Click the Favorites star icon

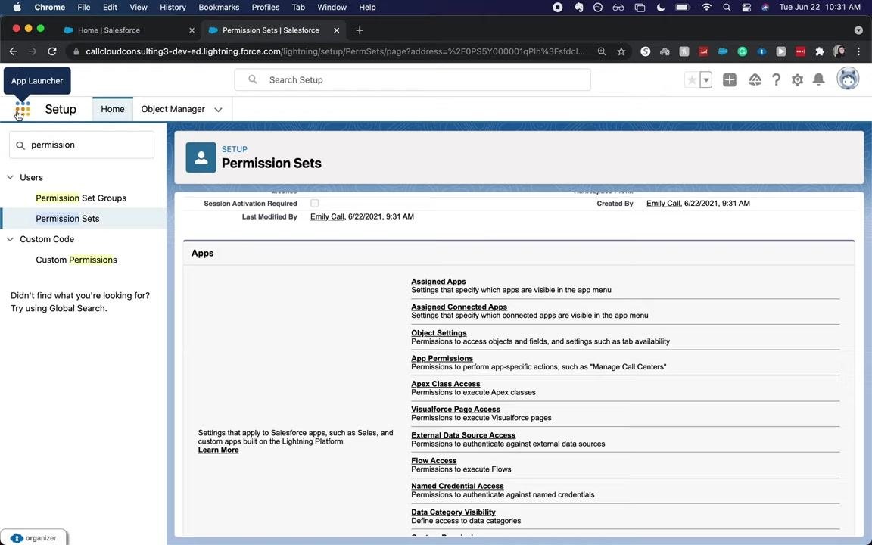pyautogui.click(x=692, y=80)
